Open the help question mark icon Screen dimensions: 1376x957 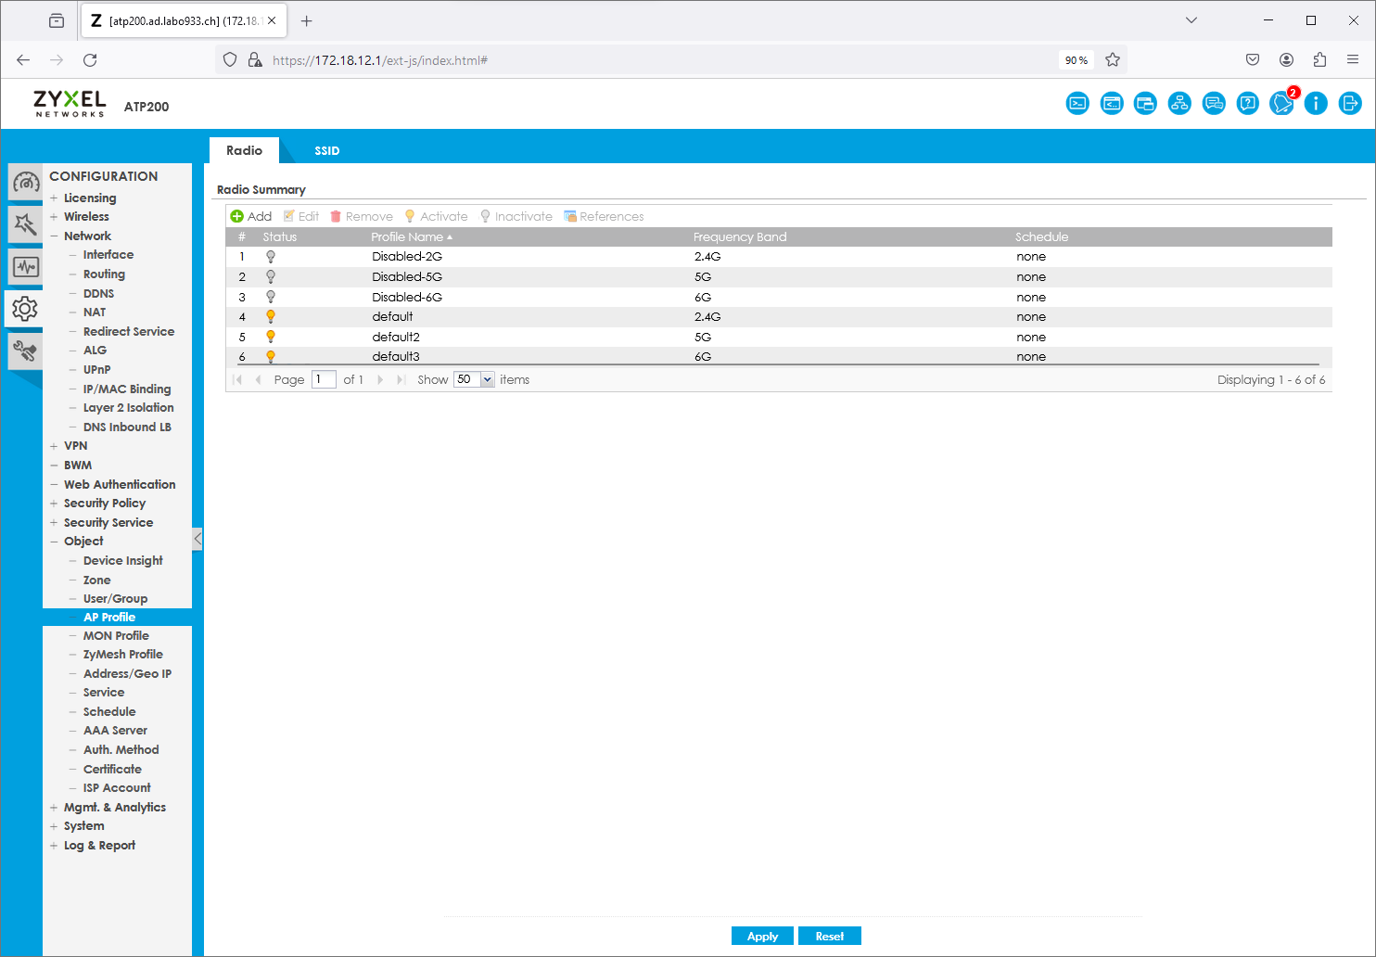(x=1248, y=103)
